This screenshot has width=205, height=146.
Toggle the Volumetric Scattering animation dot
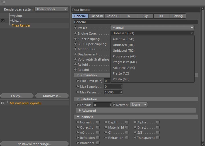tap(75, 59)
